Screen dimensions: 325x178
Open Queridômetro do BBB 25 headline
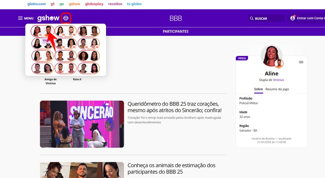click(x=174, y=107)
